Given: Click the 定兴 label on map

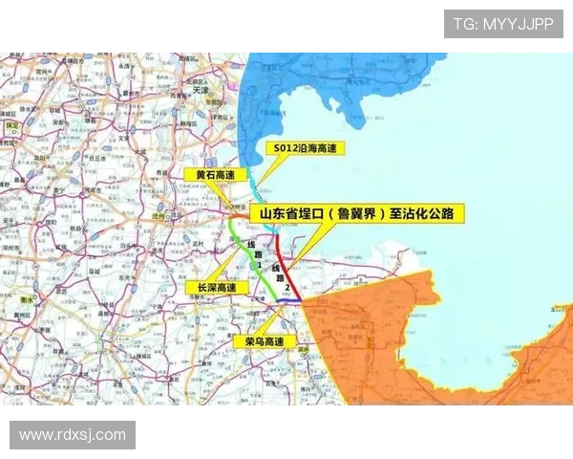Looking at the screenshot, I should (x=42, y=72).
